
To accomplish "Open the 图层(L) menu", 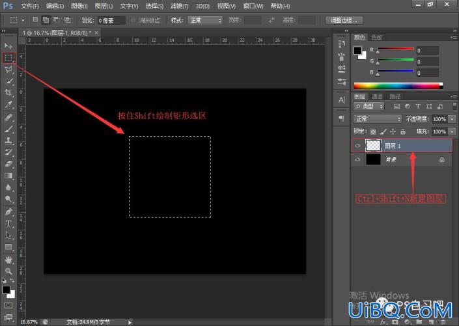I will tap(104, 6).
